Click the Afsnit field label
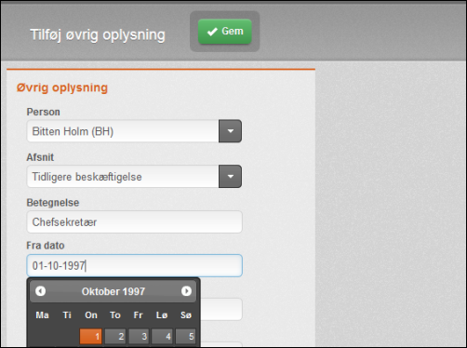Screen dimensions: 467x348 pos(40,157)
